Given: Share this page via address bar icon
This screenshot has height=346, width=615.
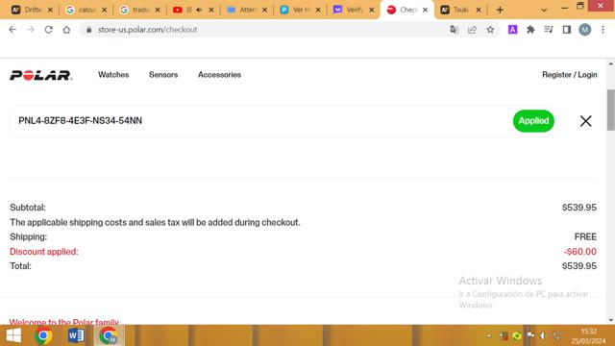Looking at the screenshot, I should (x=472, y=30).
